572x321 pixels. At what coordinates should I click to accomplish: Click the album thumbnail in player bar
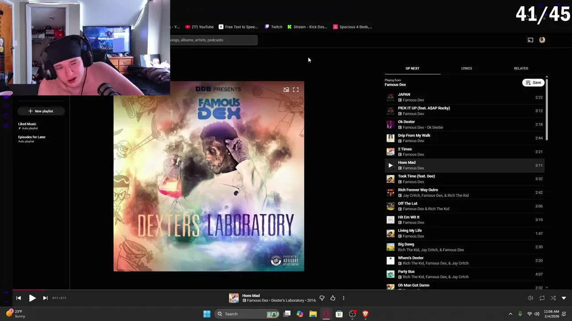234,298
